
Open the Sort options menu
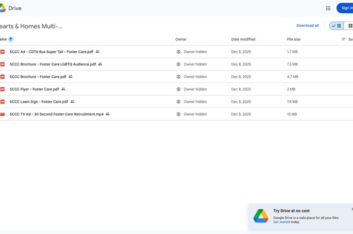tap(347, 40)
